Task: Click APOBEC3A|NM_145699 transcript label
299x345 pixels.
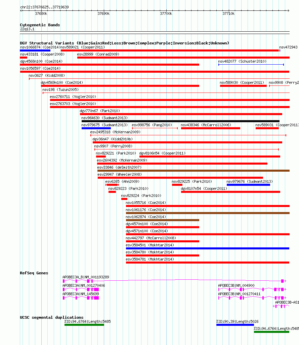Action: (81, 294)
